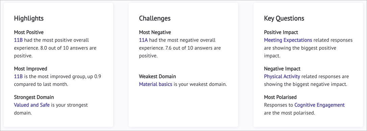Click the Positive Impact subheading

point(281,32)
